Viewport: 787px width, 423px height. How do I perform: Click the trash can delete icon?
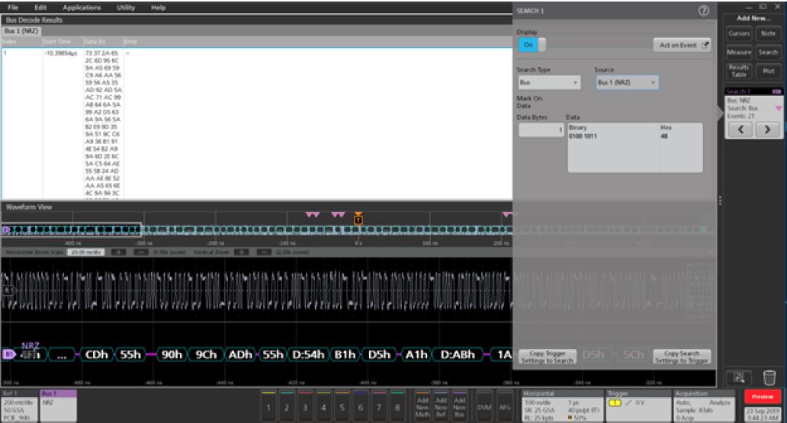(x=767, y=375)
